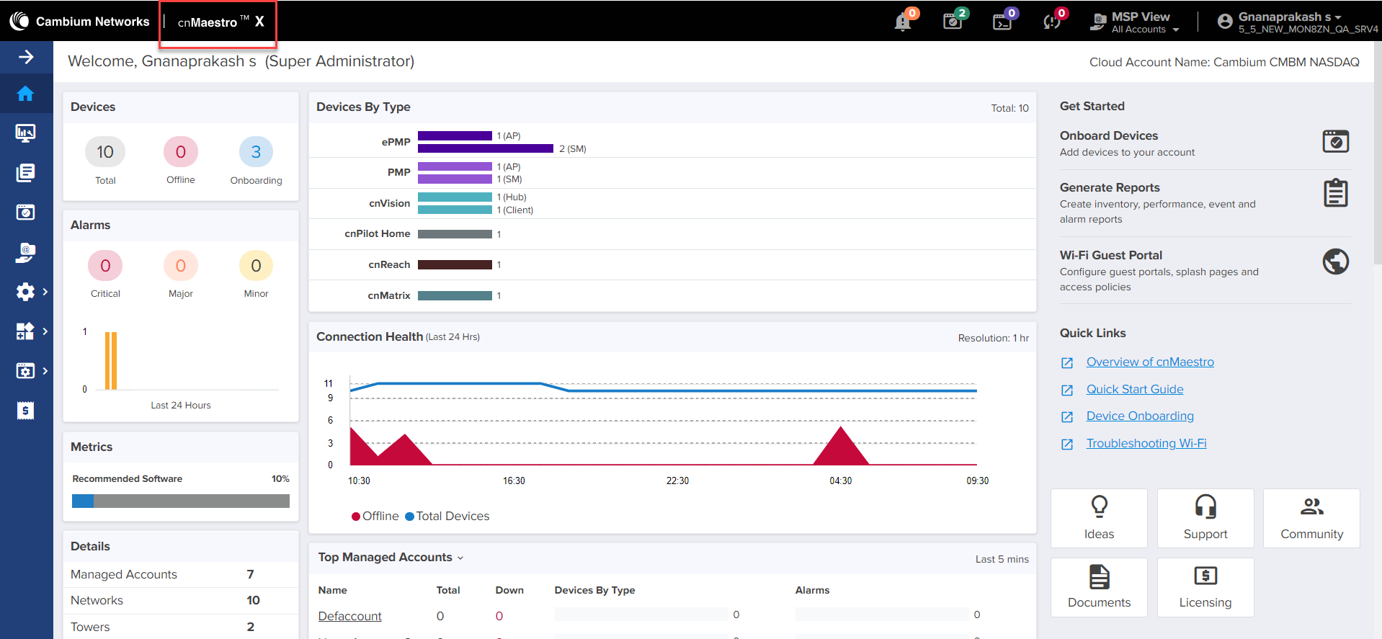
Task: Click the clipboard icon beside Generate Reports
Action: click(x=1335, y=193)
